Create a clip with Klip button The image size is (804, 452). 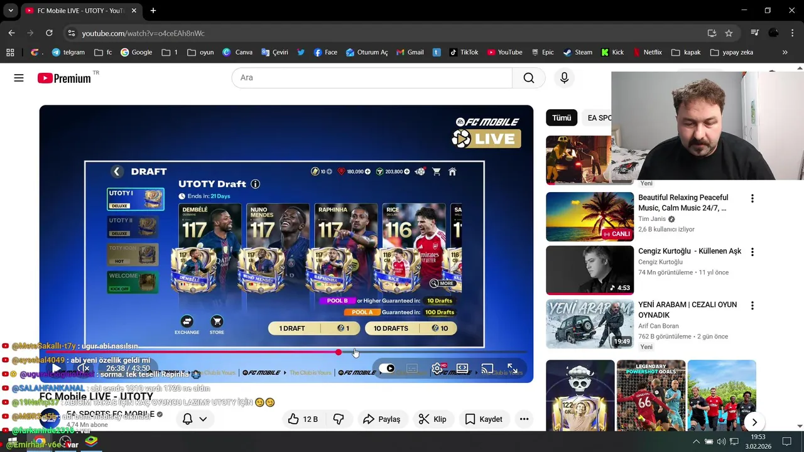pyautogui.click(x=433, y=419)
